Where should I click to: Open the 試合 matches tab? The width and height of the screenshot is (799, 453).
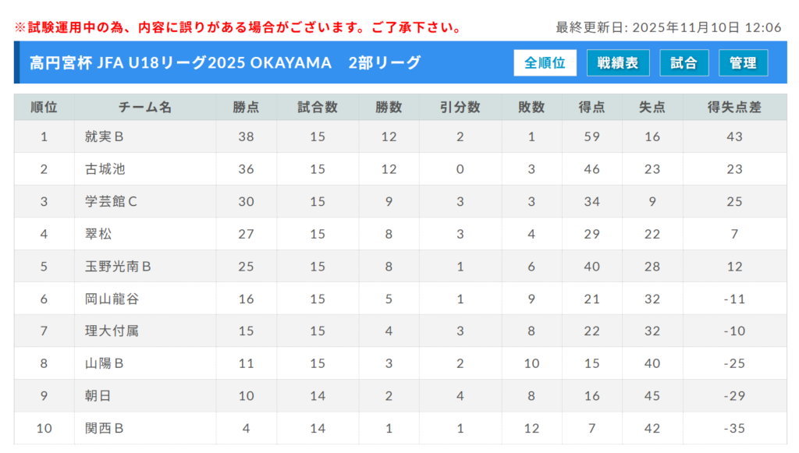point(684,63)
